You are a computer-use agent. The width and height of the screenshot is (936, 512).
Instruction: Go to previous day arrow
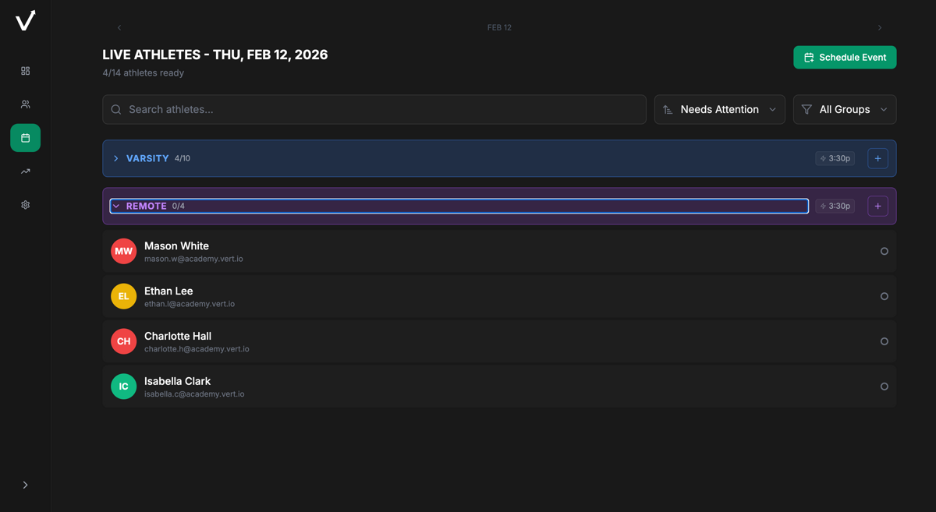coord(119,27)
